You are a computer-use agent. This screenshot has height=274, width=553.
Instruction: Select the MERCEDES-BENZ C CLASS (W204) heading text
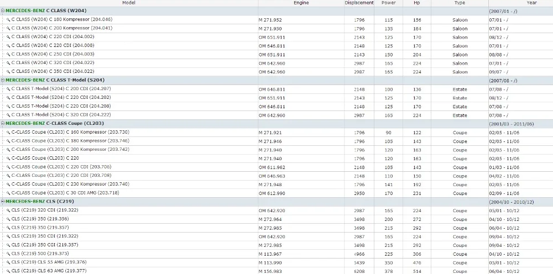(46, 11)
